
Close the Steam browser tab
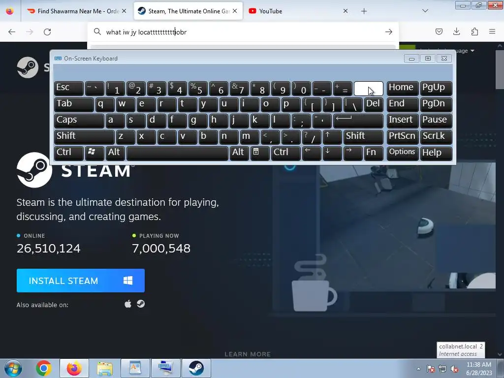pos(235,11)
